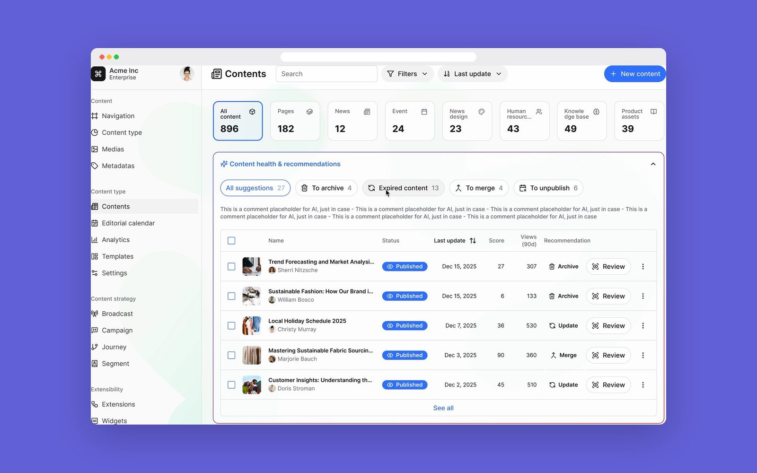Click the New content button
The height and width of the screenshot is (473, 757).
click(635, 74)
